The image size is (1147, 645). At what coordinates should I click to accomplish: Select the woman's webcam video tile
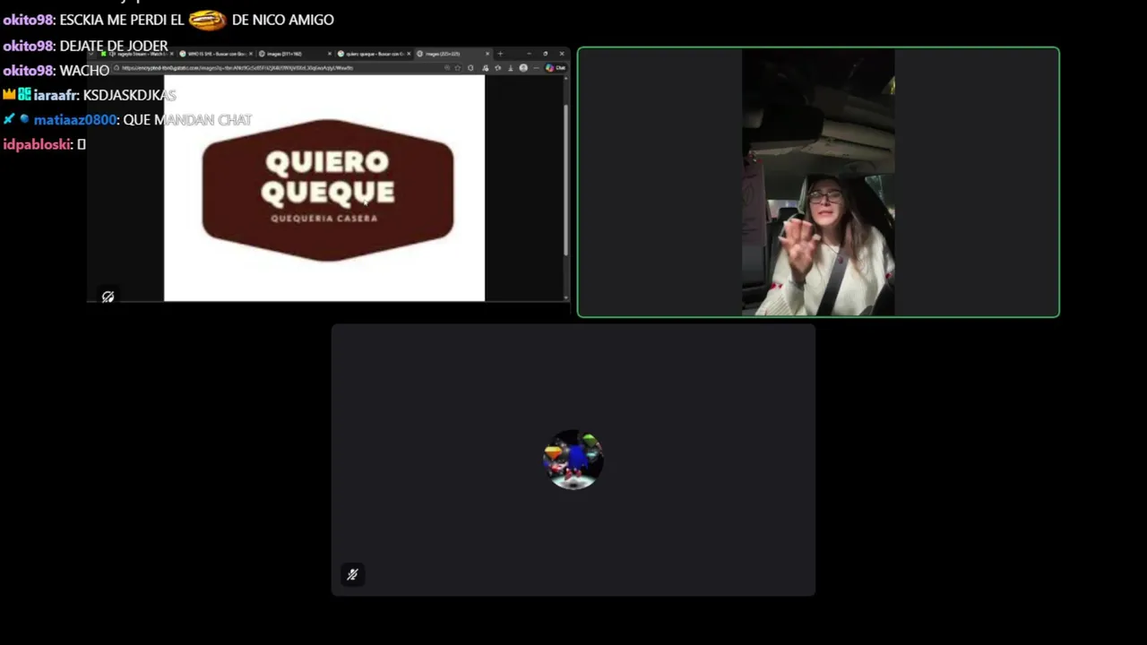[818, 182]
